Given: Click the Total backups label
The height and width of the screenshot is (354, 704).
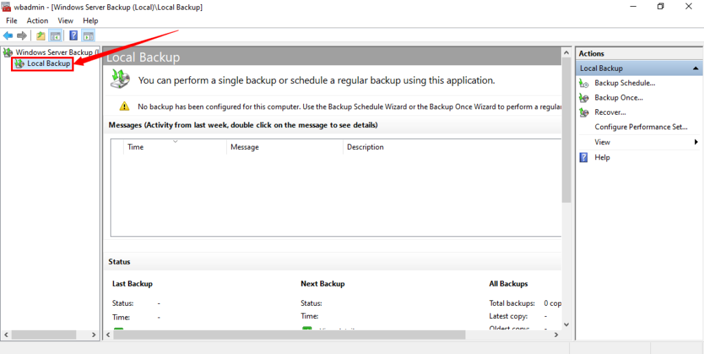Looking at the screenshot, I should click(x=511, y=303).
